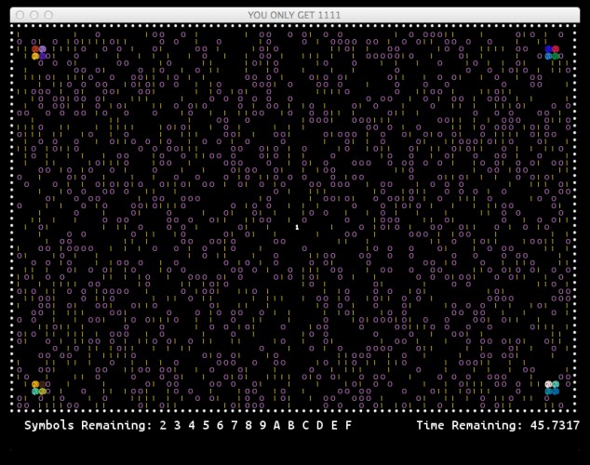Viewport: 590px width, 465px height.
Task: Close the game window
Action: point(20,15)
